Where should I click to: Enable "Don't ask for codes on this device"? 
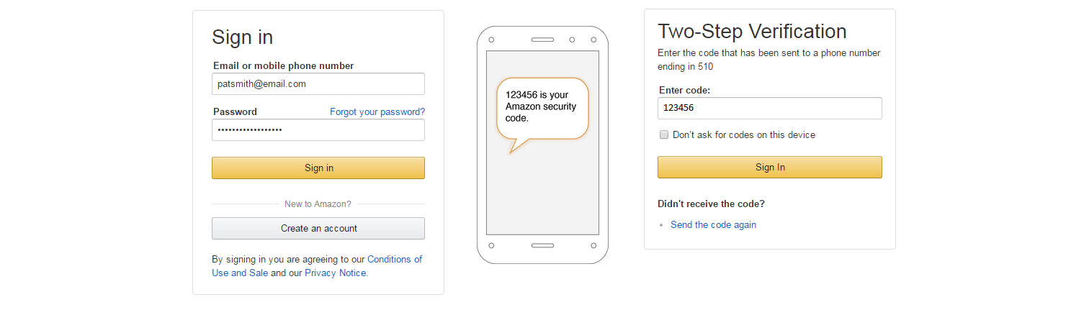[664, 135]
